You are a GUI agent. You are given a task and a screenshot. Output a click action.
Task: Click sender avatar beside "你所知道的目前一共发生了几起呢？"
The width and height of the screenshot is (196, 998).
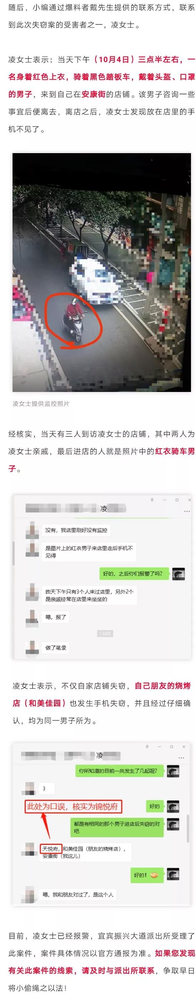173,771
